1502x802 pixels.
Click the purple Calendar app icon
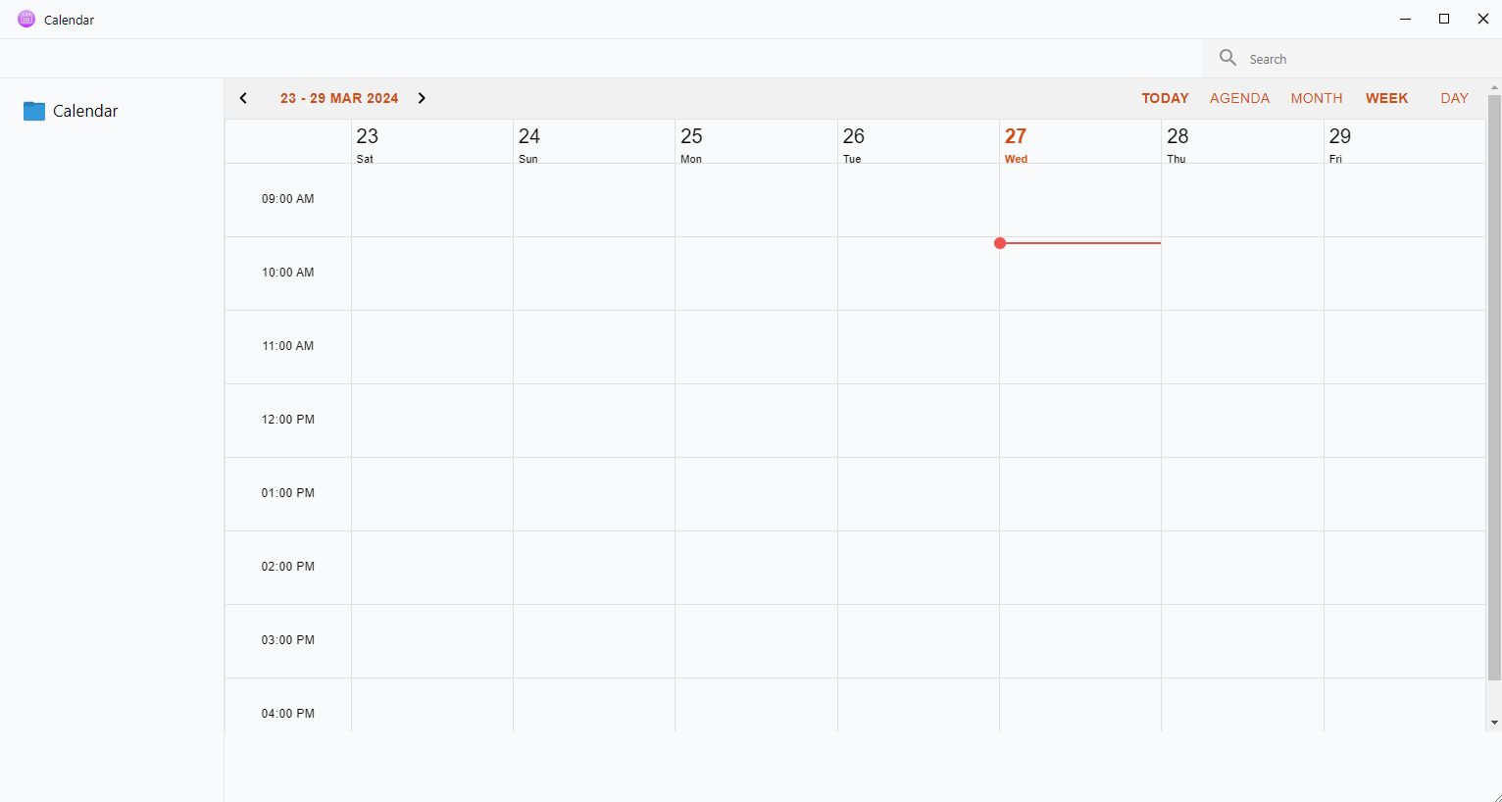click(26, 19)
